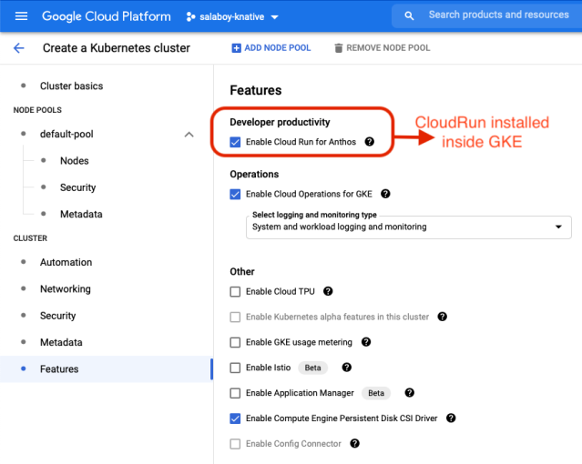Screen dimensions: 582x464
Task: Open help for GKE usage metering
Action: pos(366,342)
